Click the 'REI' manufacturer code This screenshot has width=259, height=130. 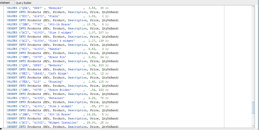click(x=25, y=74)
